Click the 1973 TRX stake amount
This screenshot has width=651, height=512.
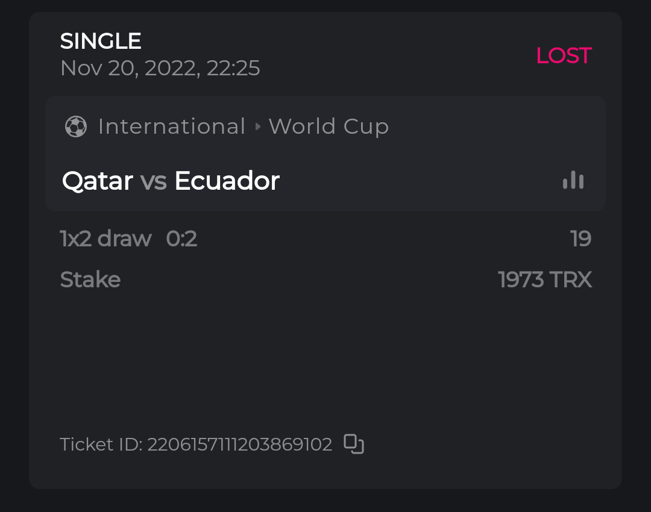(545, 279)
